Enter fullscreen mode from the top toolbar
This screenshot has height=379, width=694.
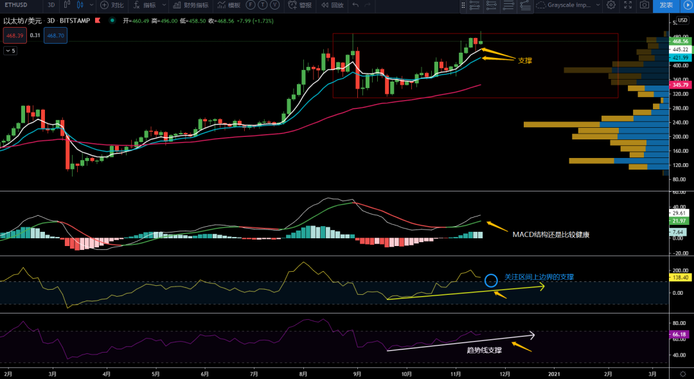click(x=628, y=6)
